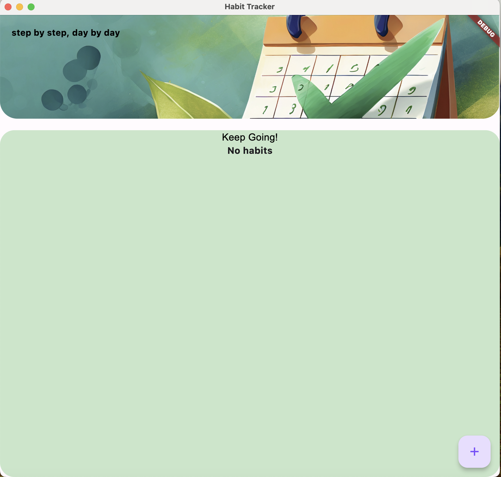Viewport: 501px width, 477px height.
Task: Close the Habit Tracker window
Action: 8,7
